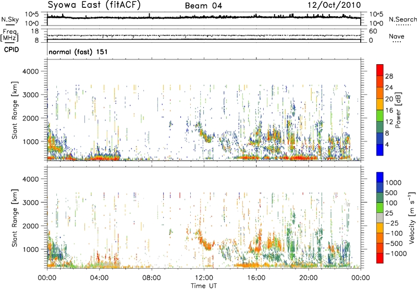Click the '-1000' value on the velocity colorbar

396,254
